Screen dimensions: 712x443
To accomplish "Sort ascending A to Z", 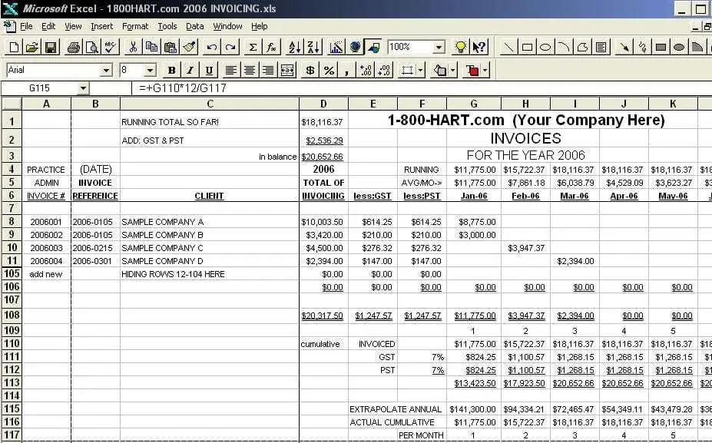I will pos(294,47).
